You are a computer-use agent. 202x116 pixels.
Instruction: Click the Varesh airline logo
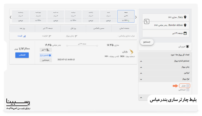[x=131, y=52]
